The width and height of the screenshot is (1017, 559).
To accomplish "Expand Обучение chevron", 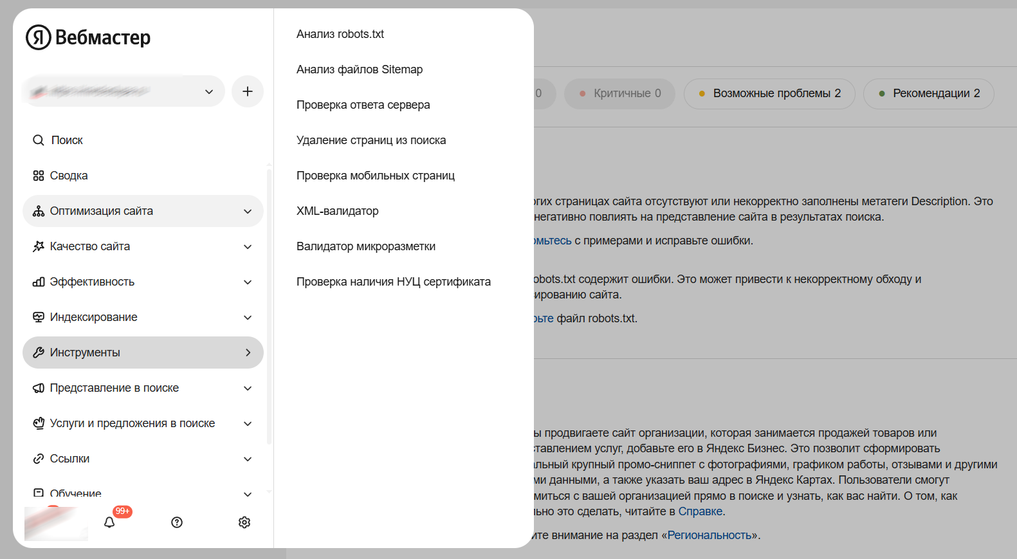I will coord(248,494).
